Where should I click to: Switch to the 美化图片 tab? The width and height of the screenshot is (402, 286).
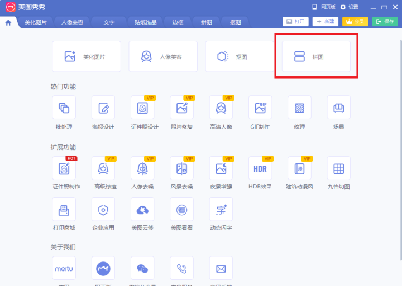[x=36, y=22]
